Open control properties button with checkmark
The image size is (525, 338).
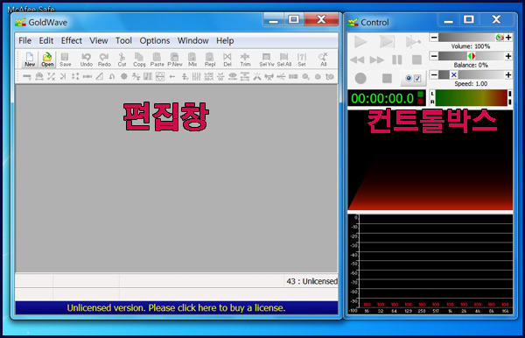413,79
